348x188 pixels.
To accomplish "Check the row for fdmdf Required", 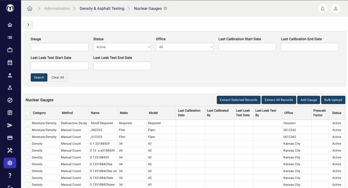I will coord(27,123).
